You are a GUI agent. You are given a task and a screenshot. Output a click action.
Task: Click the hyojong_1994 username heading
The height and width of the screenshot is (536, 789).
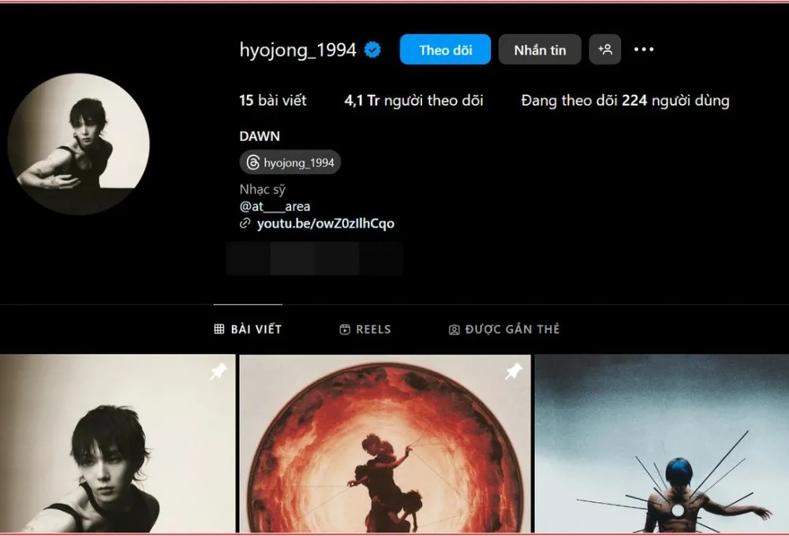coord(298,50)
